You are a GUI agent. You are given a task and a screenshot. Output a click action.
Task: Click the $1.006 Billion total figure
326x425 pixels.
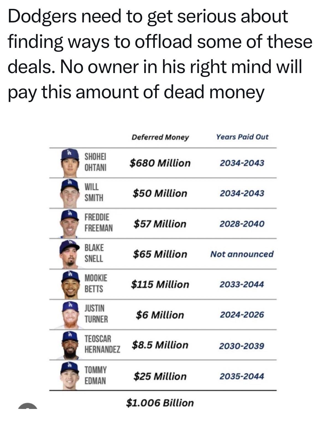pyautogui.click(x=160, y=403)
